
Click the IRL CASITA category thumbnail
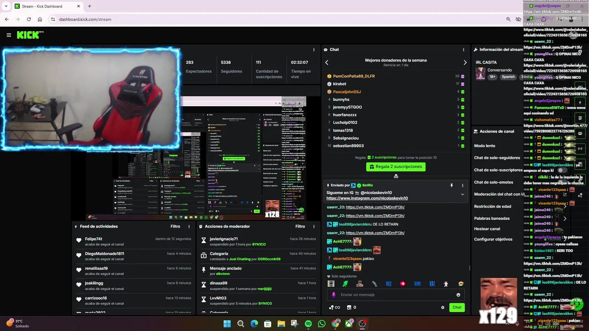click(480, 74)
